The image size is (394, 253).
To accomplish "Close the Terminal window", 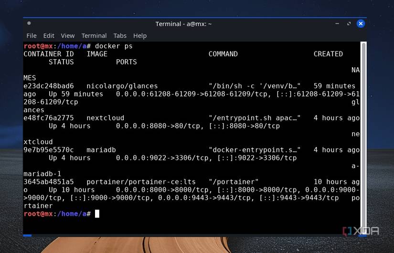I will tap(361, 23).
